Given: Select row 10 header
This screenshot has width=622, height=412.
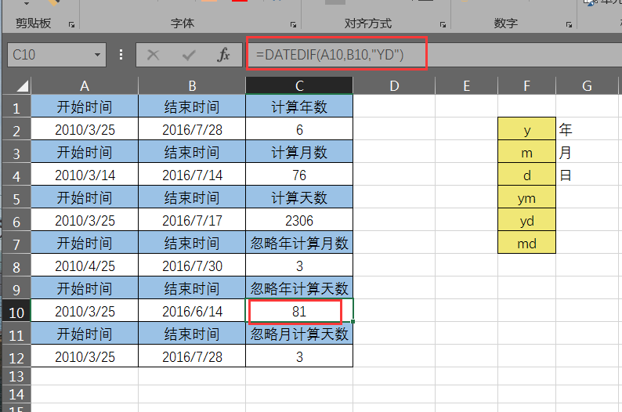Looking at the screenshot, I should (16, 313).
